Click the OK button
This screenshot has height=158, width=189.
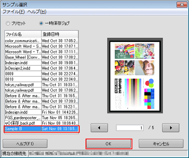point(109,144)
